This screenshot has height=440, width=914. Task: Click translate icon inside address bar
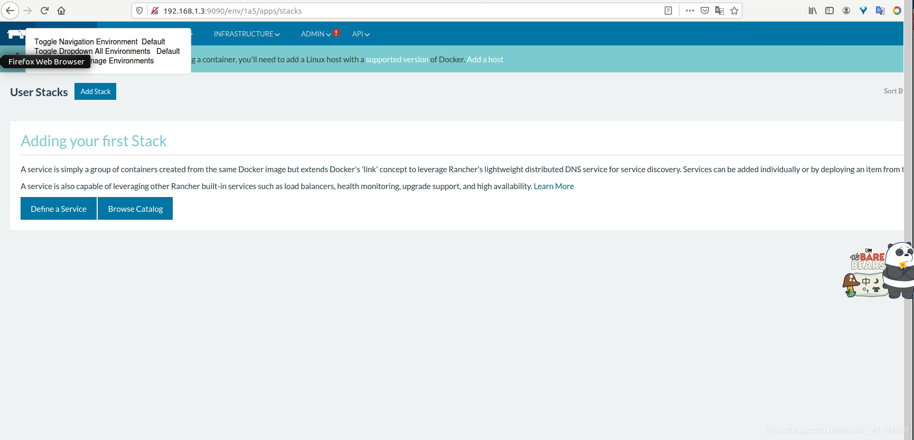tap(720, 11)
